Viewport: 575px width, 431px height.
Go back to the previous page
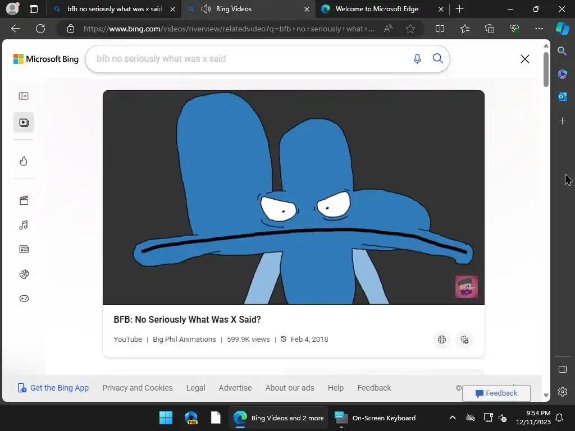[15, 29]
